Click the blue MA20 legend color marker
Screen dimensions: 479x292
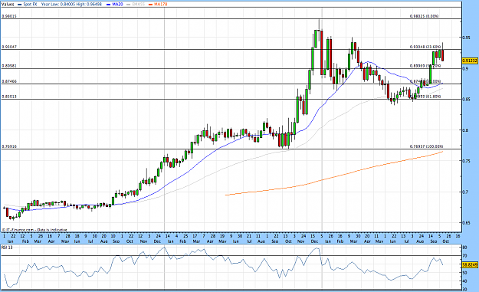click(109, 5)
